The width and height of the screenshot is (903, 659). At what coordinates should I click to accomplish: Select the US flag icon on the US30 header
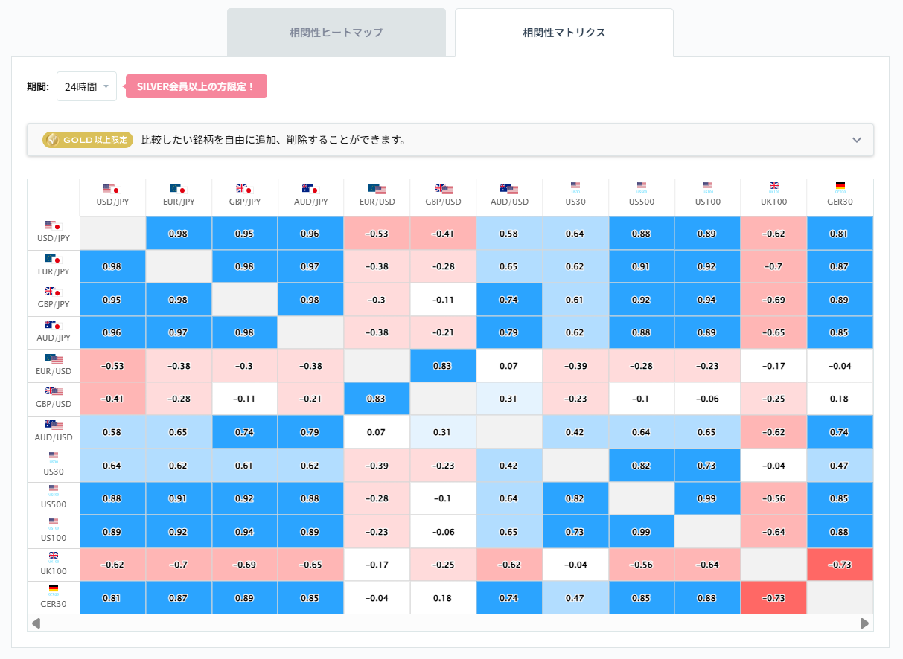pos(575,187)
